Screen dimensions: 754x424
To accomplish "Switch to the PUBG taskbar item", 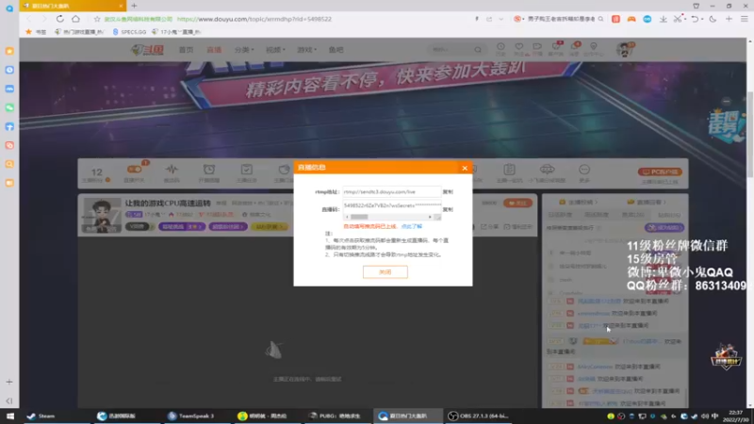I will point(336,416).
